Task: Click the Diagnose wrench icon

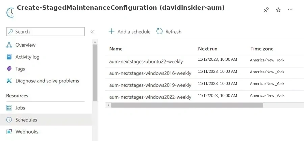Action: click(9, 81)
